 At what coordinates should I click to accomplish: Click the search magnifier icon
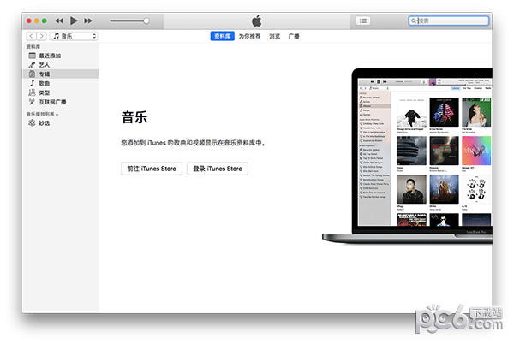click(x=414, y=21)
